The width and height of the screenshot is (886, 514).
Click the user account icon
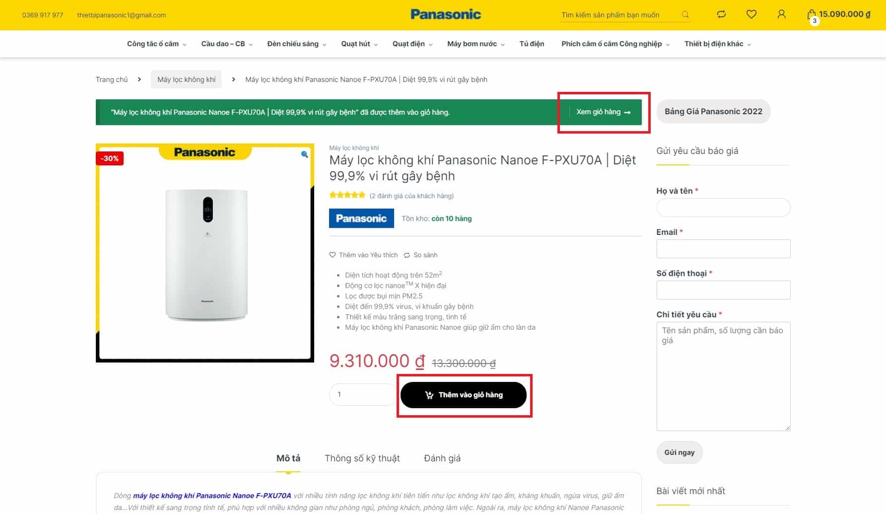[781, 14]
